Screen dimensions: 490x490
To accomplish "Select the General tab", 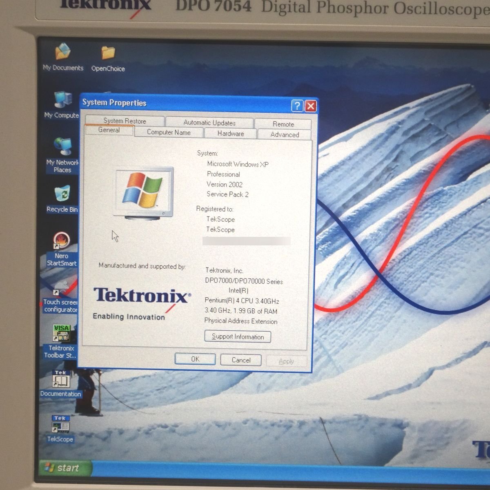I will point(109,130).
